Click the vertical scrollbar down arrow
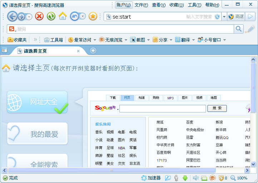This screenshot has width=258, height=183. tap(253, 164)
